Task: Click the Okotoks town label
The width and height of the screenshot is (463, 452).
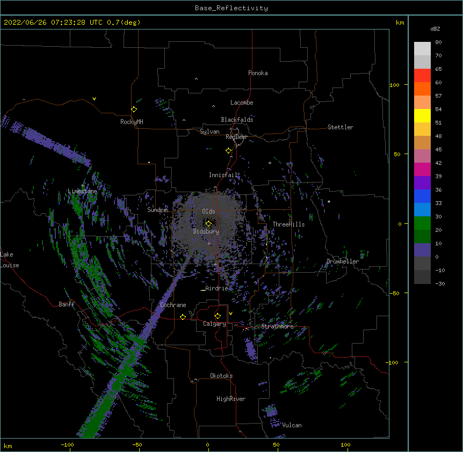Action: point(221,376)
